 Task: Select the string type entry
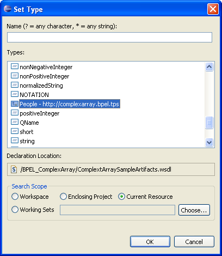(27, 141)
